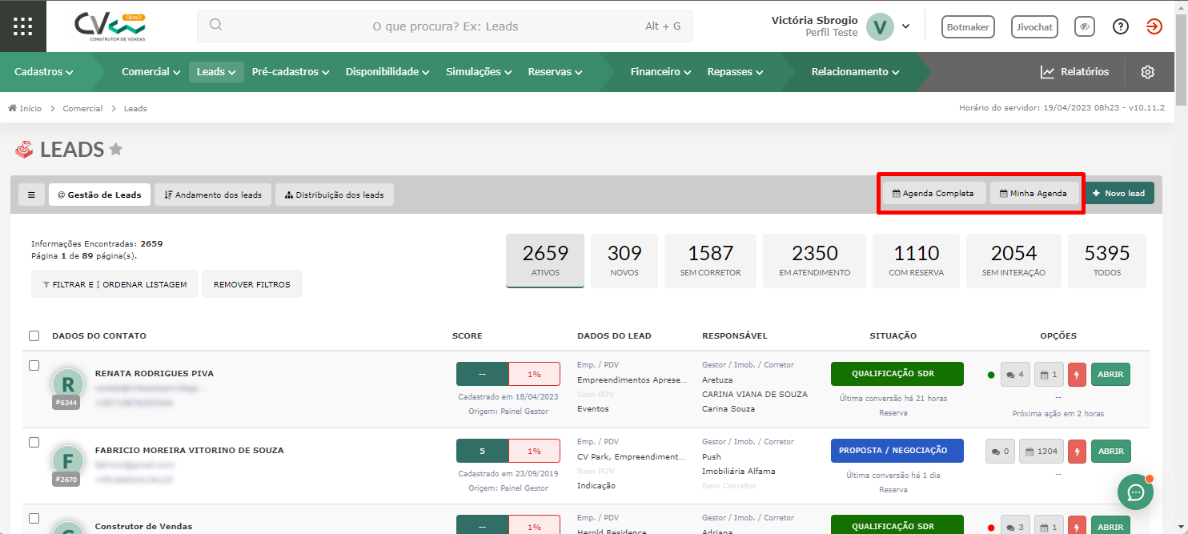Expand the Pré-cadastros menu
1188x534 pixels.
[x=291, y=72]
